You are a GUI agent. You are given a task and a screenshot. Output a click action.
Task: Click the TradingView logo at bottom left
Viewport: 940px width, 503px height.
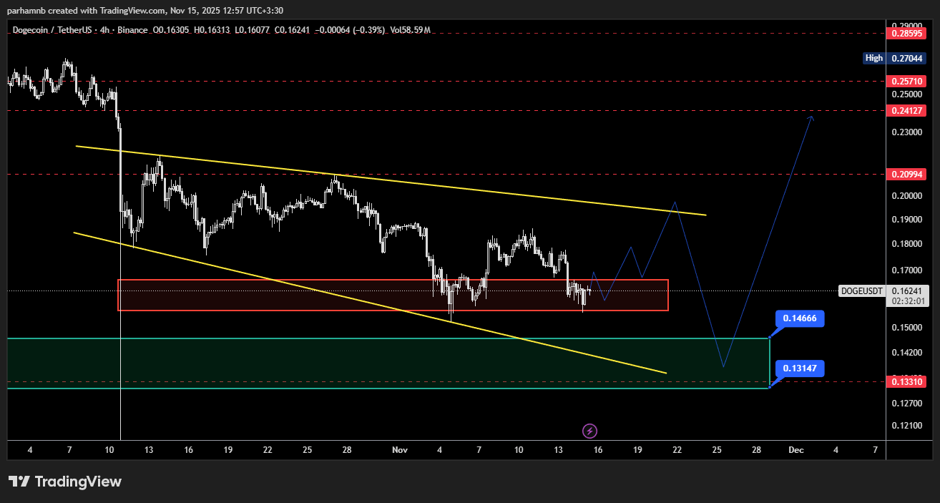point(65,482)
